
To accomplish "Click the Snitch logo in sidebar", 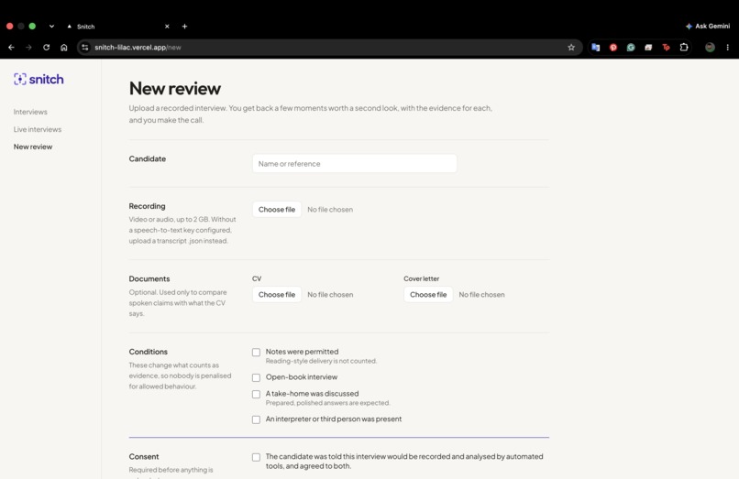I will 39,79.
